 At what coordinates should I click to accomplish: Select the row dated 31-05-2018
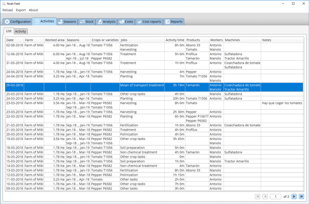[x=154, y=65]
